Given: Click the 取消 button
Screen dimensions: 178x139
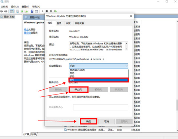Looking at the screenshot, I should pos(106,122).
